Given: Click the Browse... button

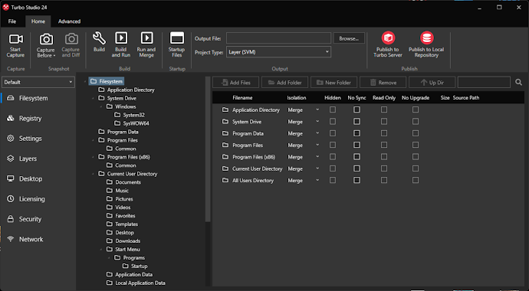Looking at the screenshot, I should tap(349, 38).
